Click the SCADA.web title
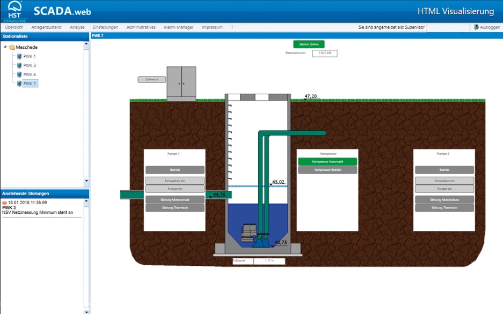The image size is (503, 314). pos(62,11)
